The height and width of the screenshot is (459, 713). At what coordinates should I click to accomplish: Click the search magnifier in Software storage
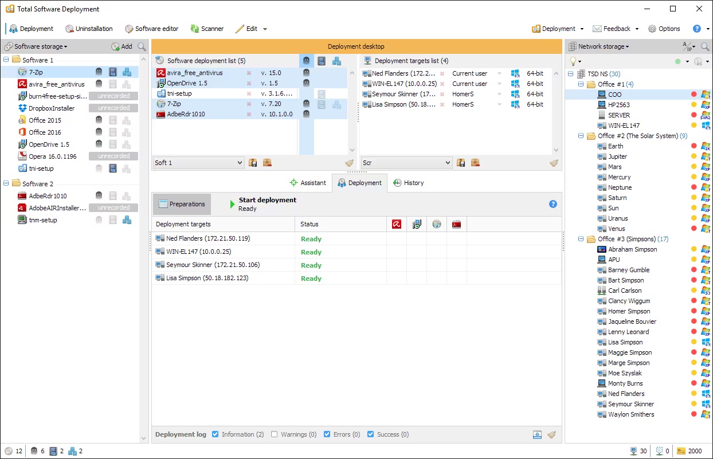click(x=142, y=46)
